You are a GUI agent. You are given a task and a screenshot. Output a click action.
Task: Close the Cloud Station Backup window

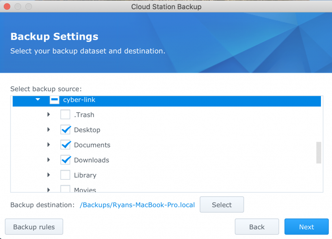(x=7, y=6)
